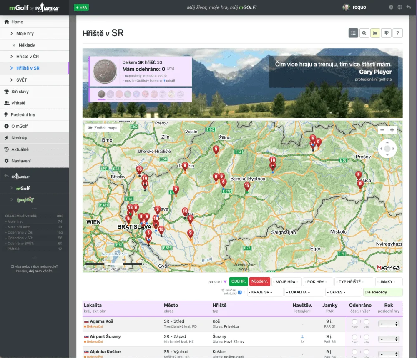
Task: Open the mGolf link in lower sidebar
Action: pyautogui.click(x=23, y=188)
